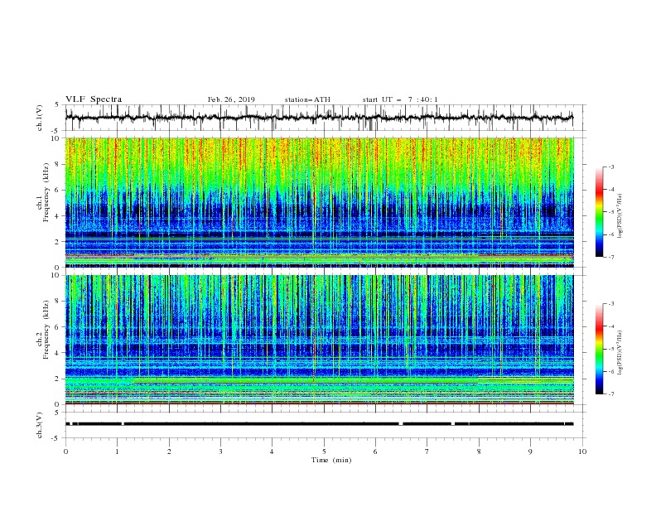
Task: Click time axis tick label "1"
Action: tap(117, 451)
